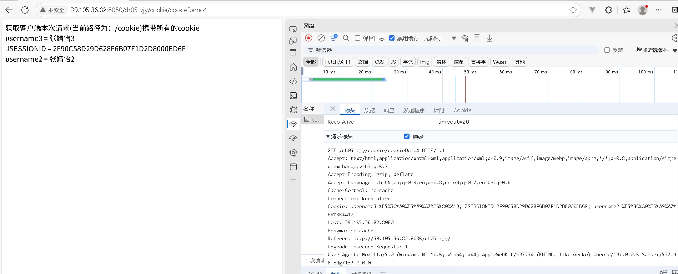
Task: Open the Elements panel code icon
Action: (293, 82)
